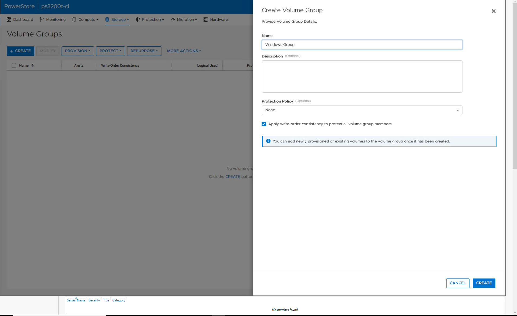Sort by Title column
Image resolution: width=517 pixels, height=316 pixels.
point(106,300)
